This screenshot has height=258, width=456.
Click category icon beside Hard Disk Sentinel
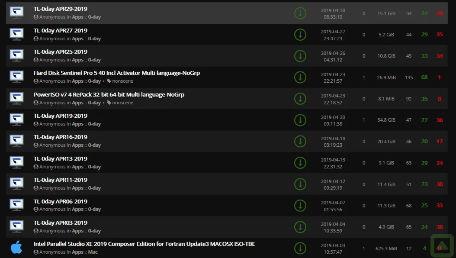(x=16, y=77)
